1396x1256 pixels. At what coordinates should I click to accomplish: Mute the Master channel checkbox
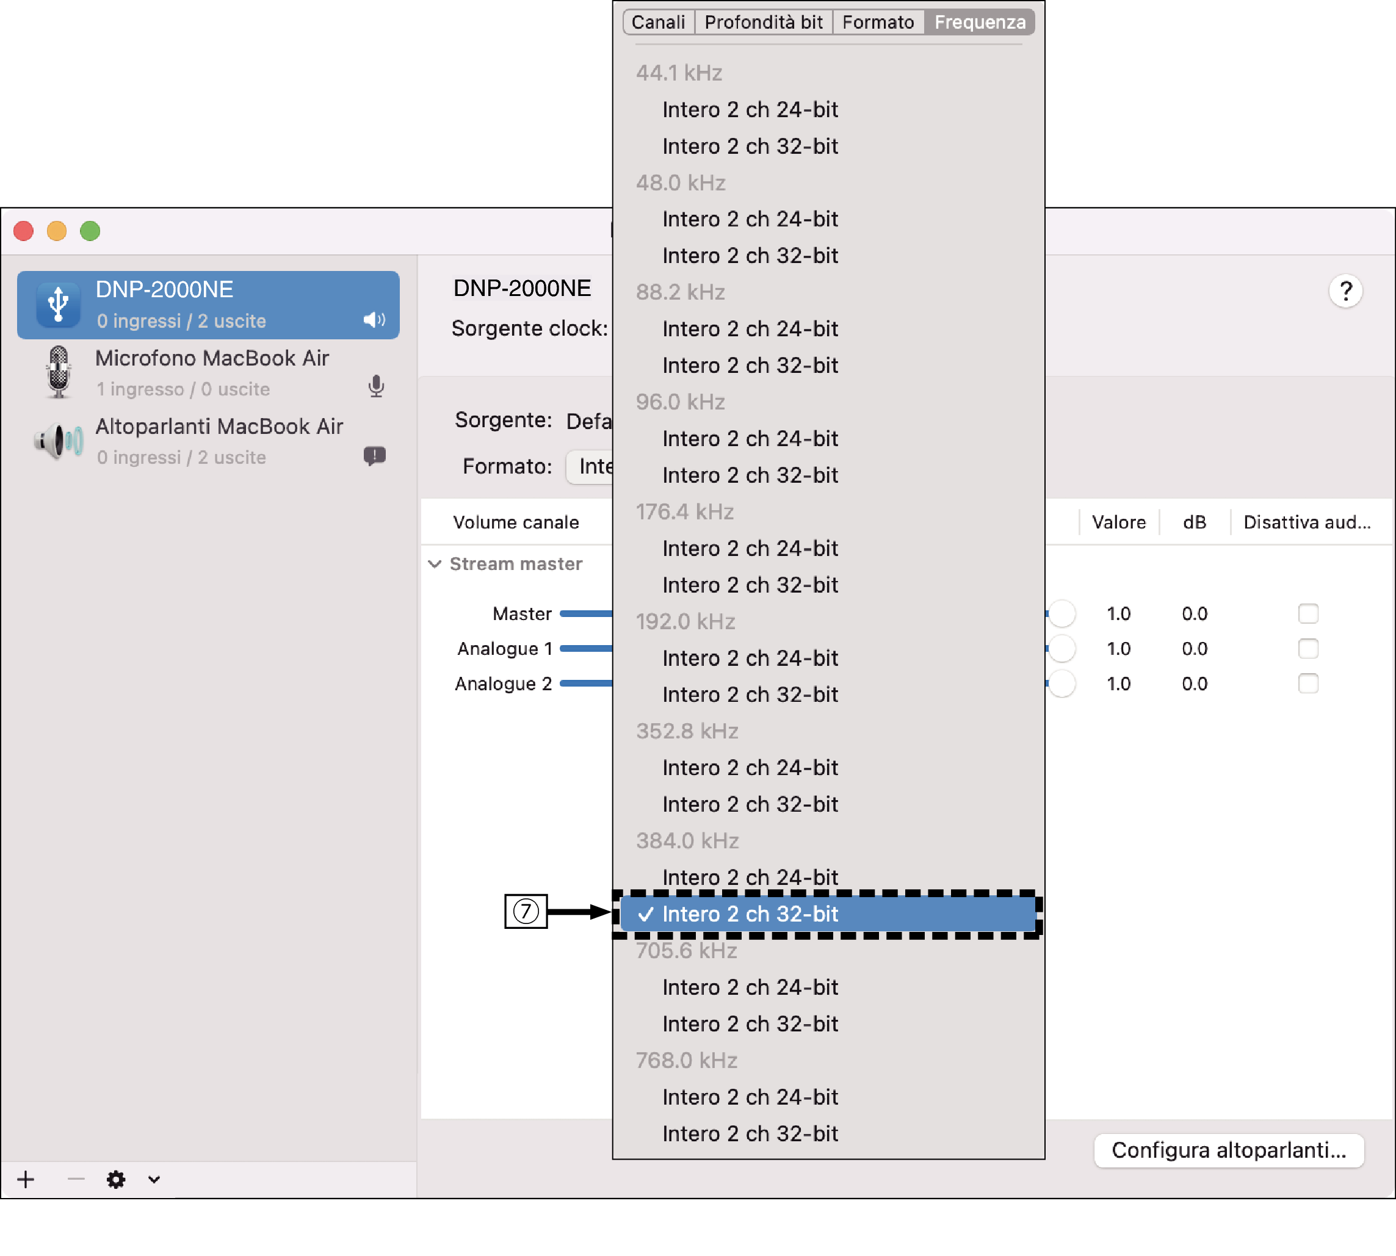(1307, 613)
